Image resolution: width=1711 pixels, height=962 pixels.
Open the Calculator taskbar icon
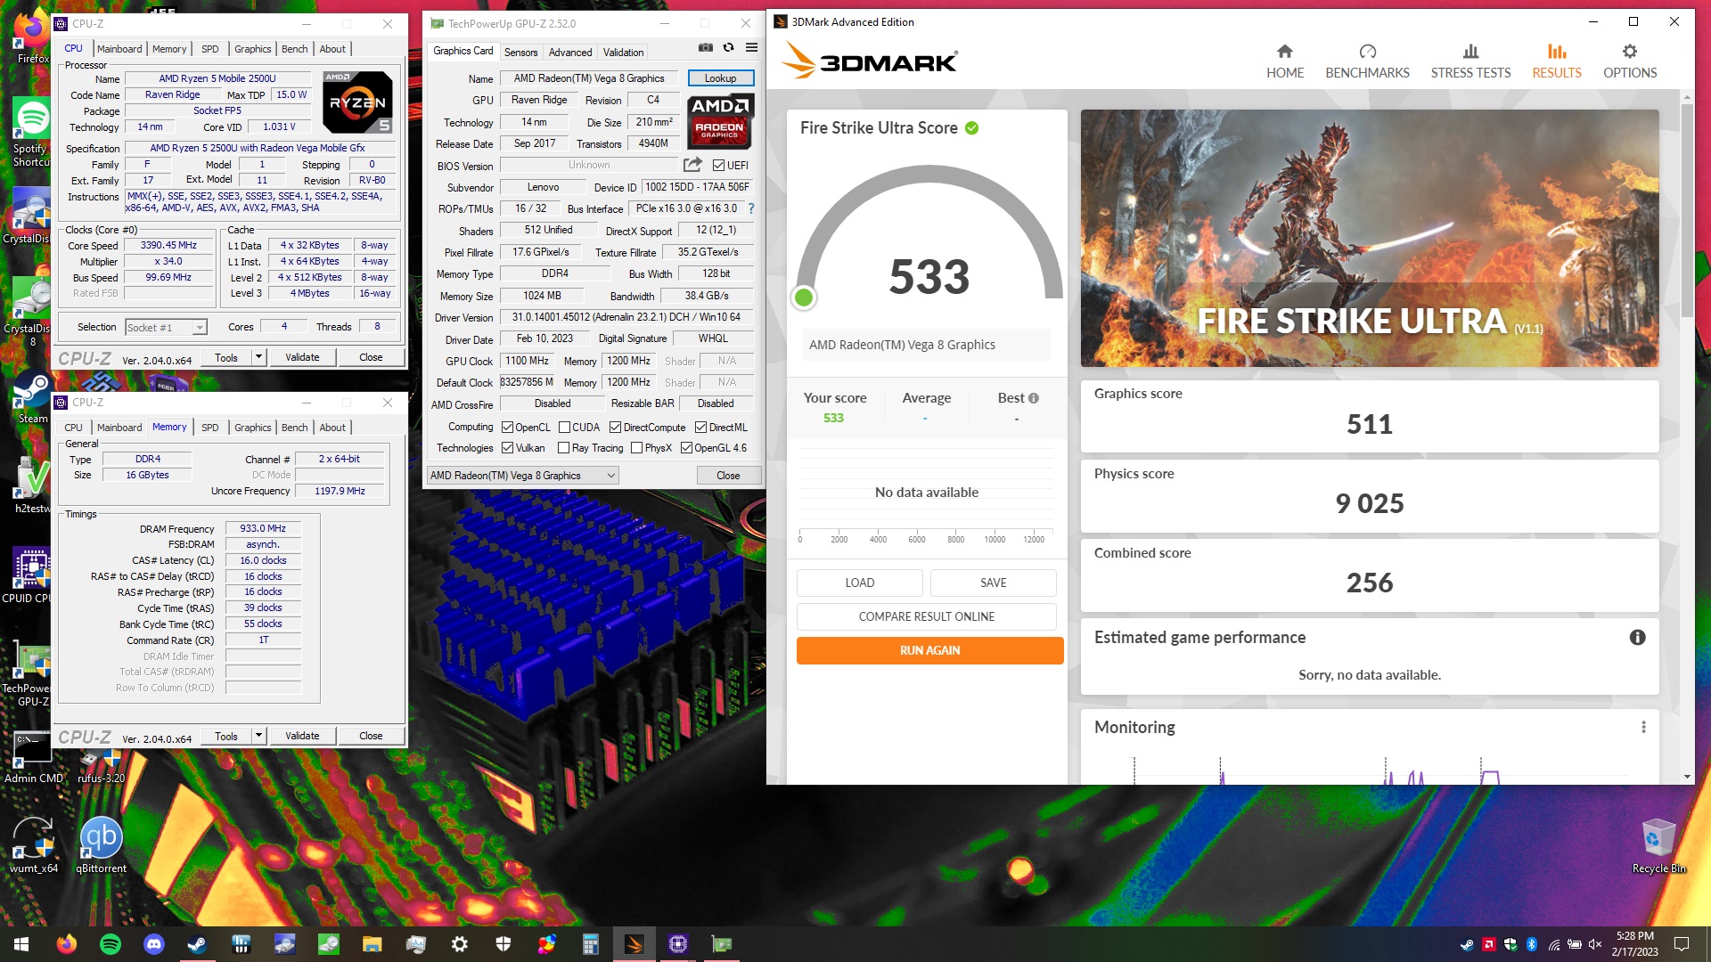coord(590,944)
